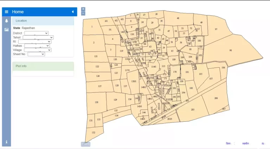This screenshot has height=149, width=270.
Task: Click plot 205 on the map
Action: [192, 109]
